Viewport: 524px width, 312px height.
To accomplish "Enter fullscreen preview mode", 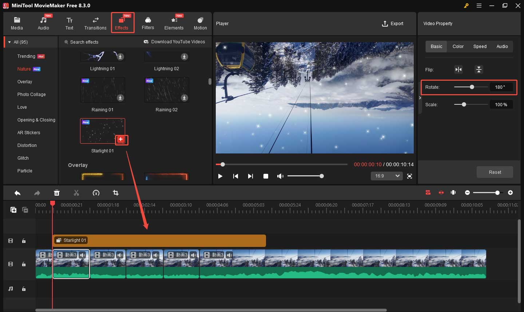I will 409,176.
